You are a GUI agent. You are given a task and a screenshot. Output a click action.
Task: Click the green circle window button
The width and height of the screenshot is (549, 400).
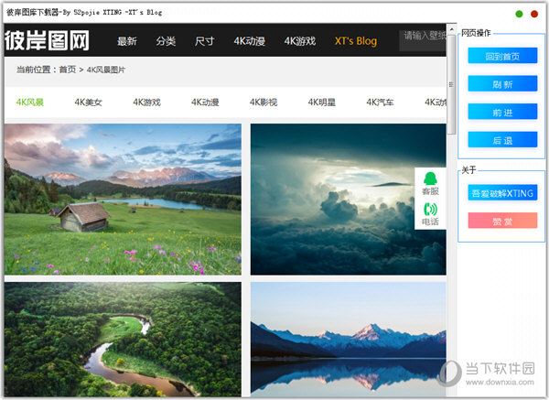[x=519, y=14]
